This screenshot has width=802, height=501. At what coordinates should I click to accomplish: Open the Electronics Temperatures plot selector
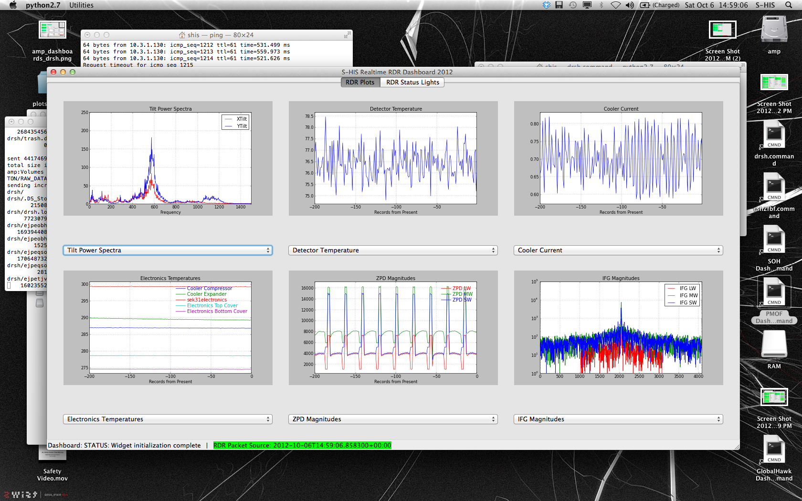168,419
